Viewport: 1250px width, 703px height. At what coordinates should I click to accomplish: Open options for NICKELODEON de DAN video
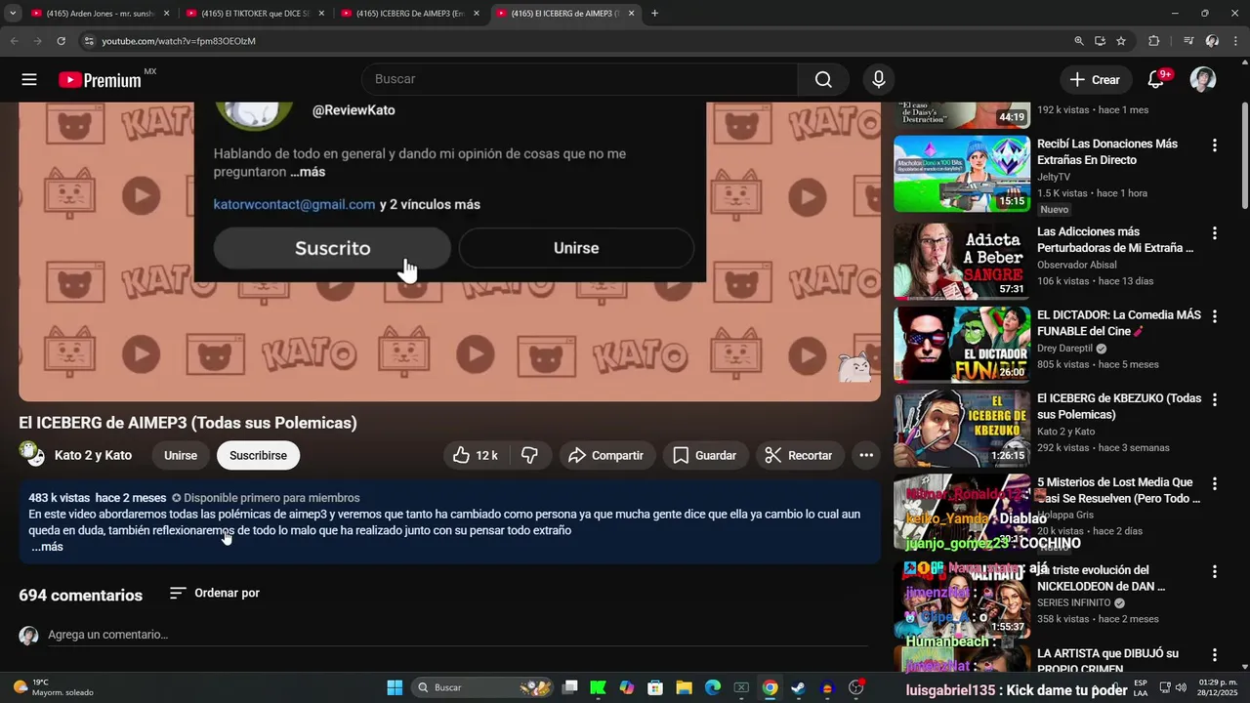pos(1215,571)
